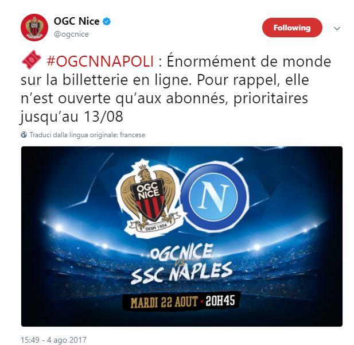Open the 15:49 - 4 ago 2017 timestamp
The width and height of the screenshot is (354, 345).
[53, 340]
